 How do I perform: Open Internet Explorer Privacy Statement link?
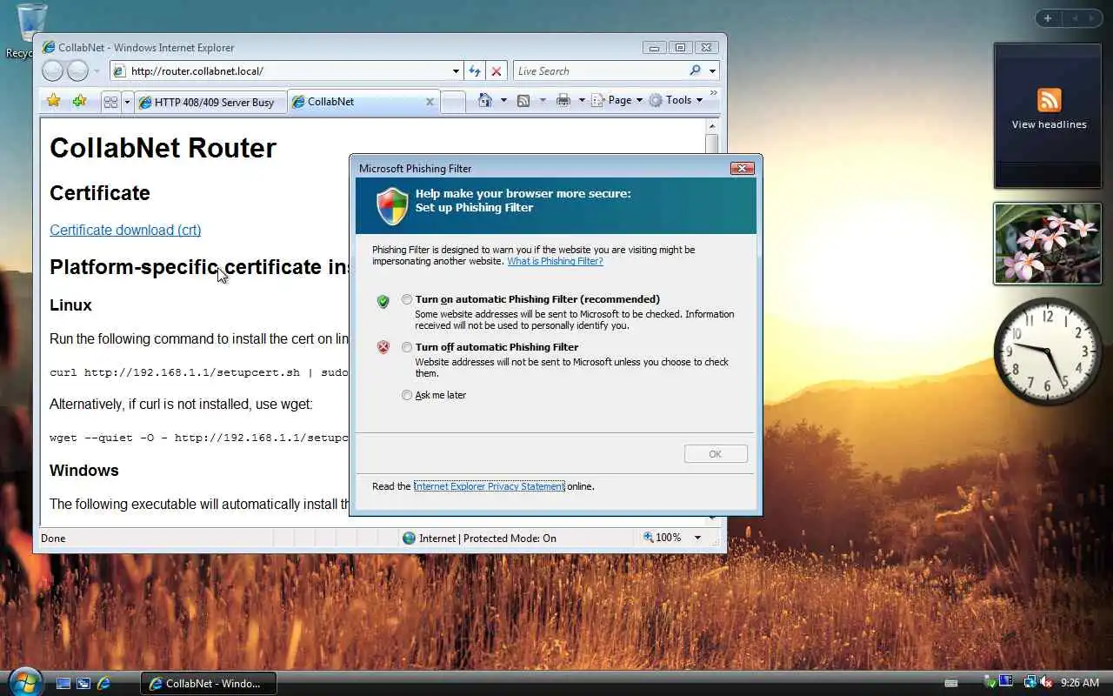point(489,486)
